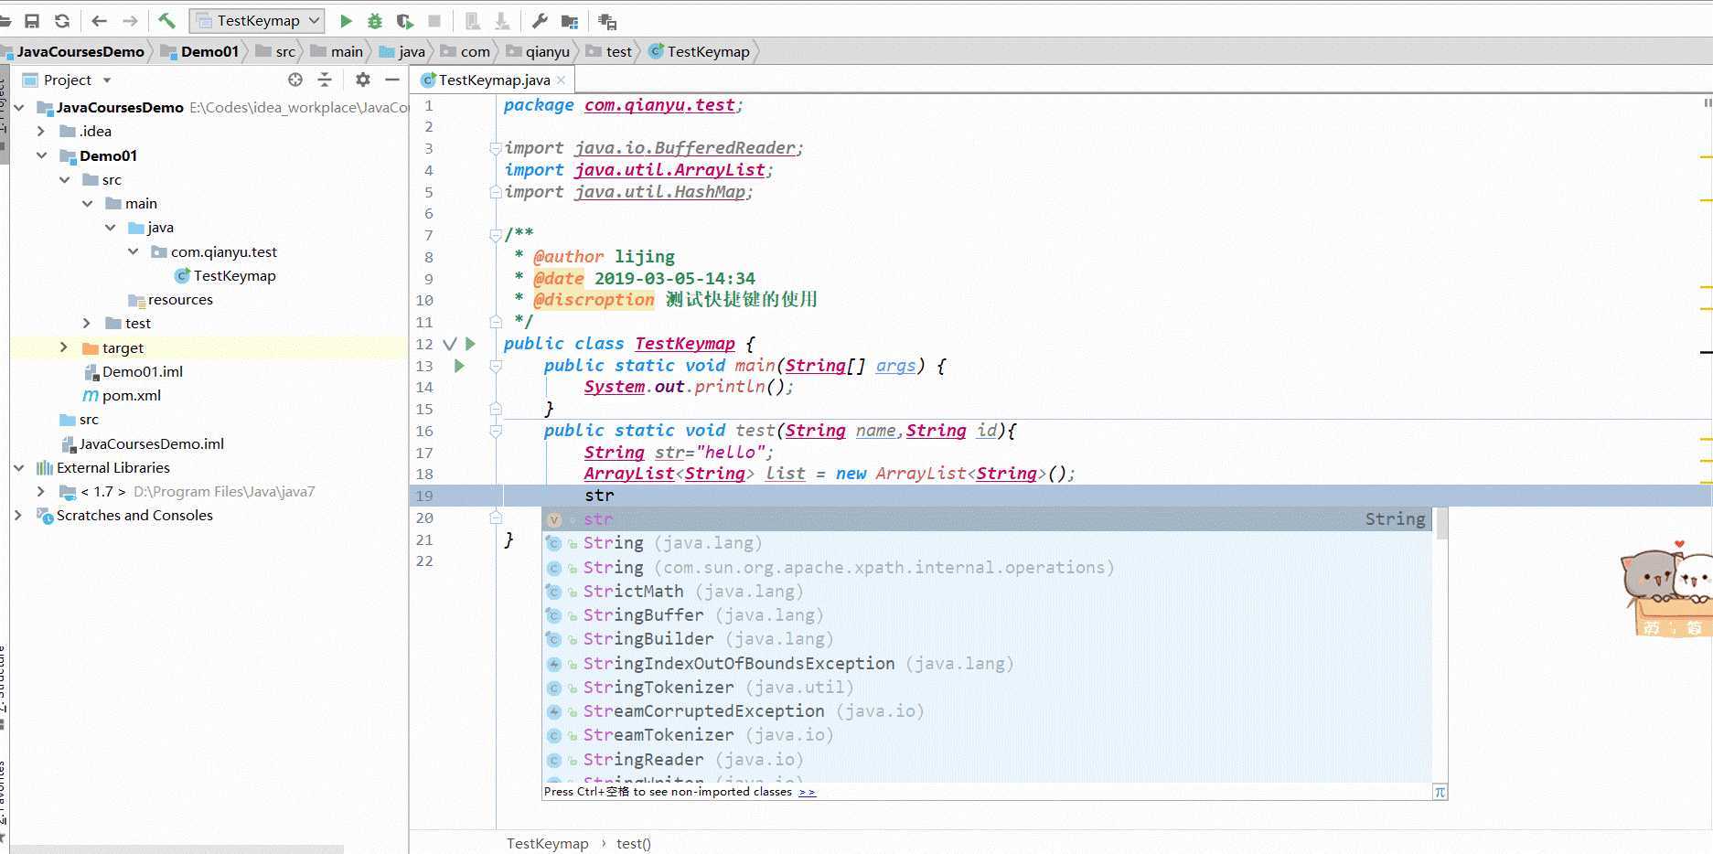This screenshot has height=854, width=1713.
Task: Collapse the src folder under Demo01
Action: [65, 179]
